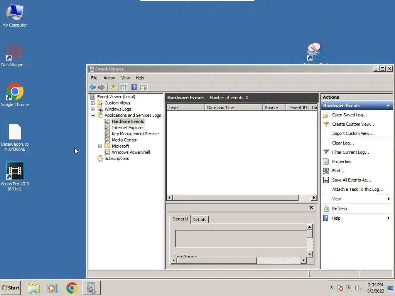Click the Chrome icon in the taskbar
The width and height of the screenshot is (395, 296).
[x=72, y=288]
